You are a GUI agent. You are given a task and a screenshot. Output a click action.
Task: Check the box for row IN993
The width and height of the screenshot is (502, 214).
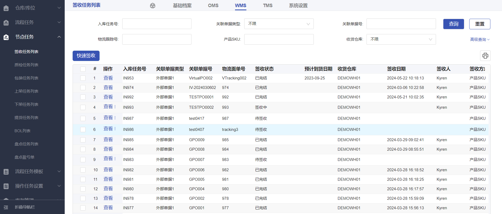pyautogui.click(x=83, y=107)
